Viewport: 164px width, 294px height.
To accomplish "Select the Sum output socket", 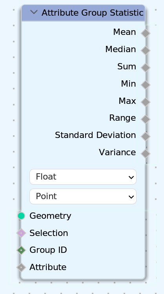I will click(146, 68).
